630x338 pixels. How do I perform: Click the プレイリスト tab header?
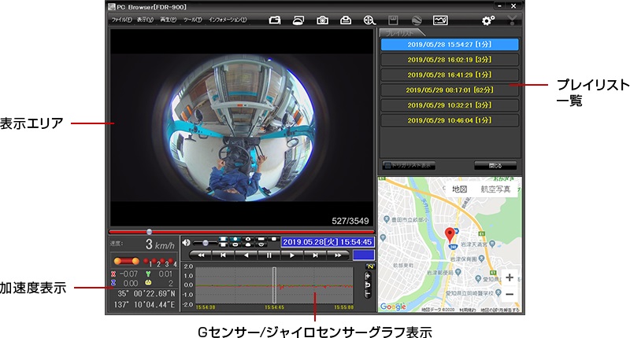[398, 34]
